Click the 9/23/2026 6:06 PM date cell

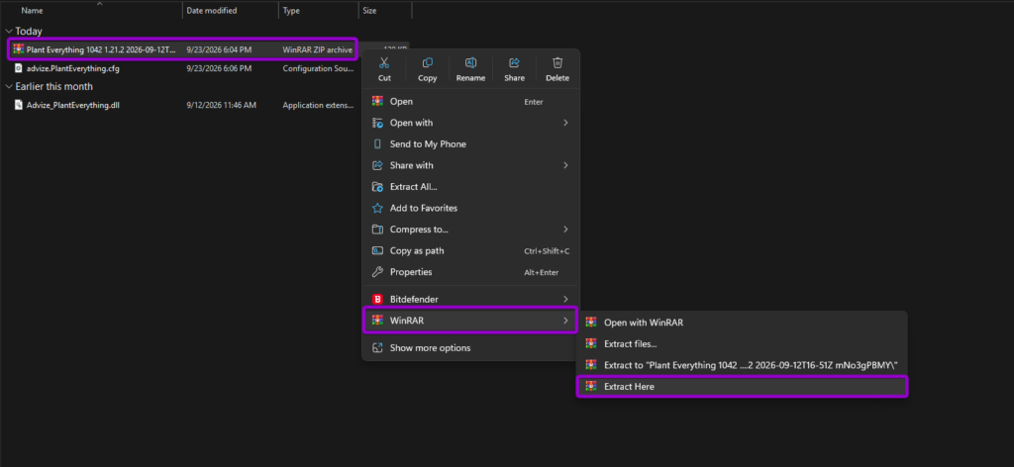tap(219, 68)
